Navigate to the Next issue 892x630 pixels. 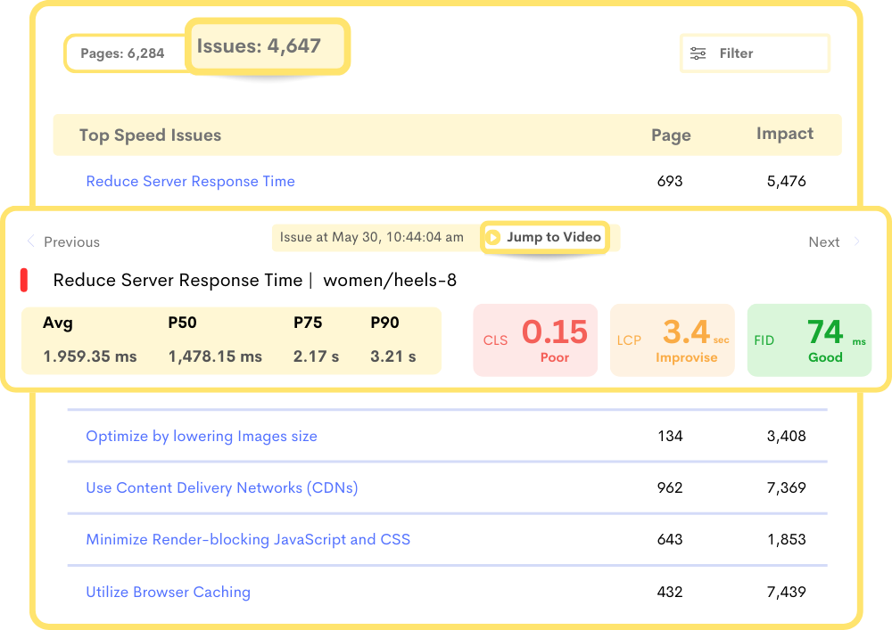824,241
